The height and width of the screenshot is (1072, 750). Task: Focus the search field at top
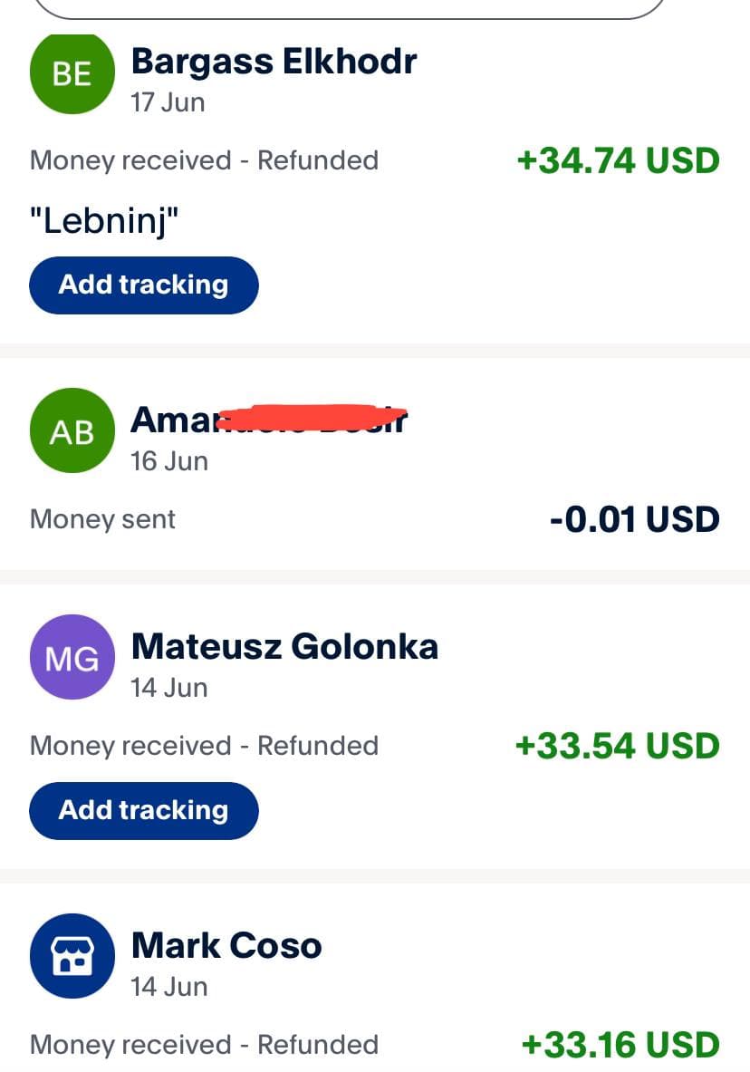coord(349,8)
